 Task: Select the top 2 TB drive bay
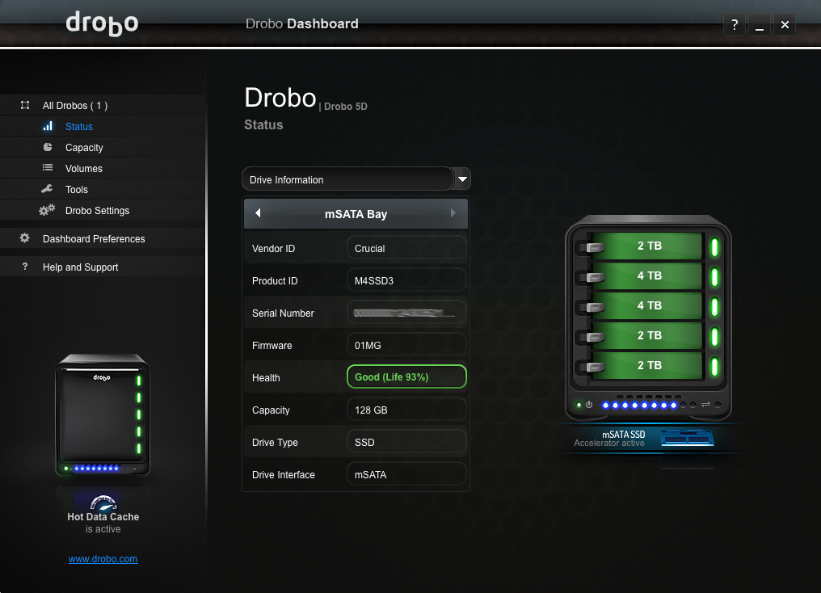coord(646,246)
